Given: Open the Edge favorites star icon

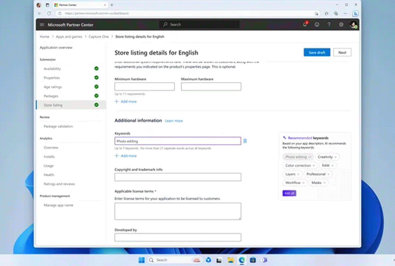Looking at the screenshot, I should click(327, 13).
